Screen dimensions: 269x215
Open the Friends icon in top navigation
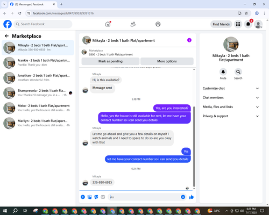(133, 24)
